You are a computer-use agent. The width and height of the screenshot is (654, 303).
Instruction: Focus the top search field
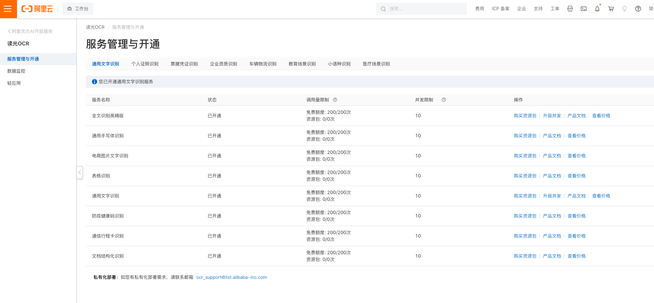coord(421,9)
